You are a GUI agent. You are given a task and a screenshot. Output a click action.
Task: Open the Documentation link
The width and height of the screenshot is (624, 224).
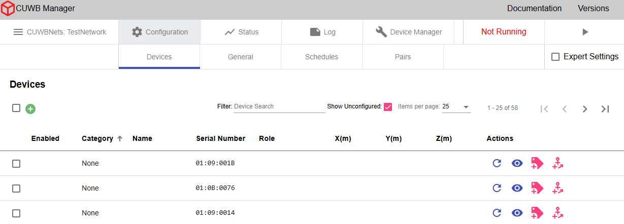tap(534, 8)
